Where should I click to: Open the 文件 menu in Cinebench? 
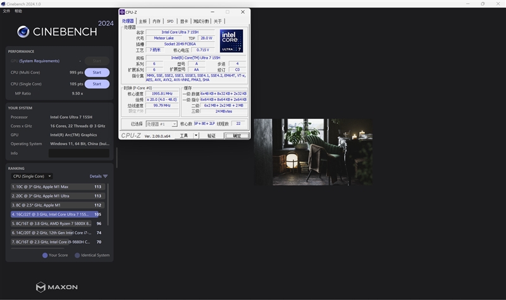tap(6, 11)
